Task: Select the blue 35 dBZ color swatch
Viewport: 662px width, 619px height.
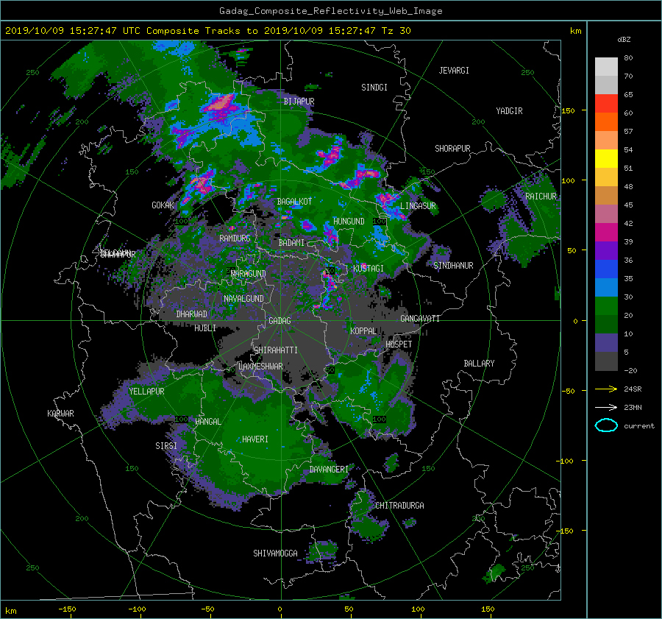Action: pos(606,269)
